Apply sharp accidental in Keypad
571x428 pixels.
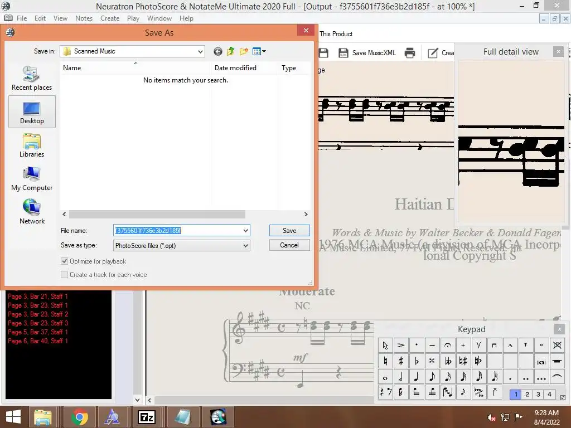pyautogui.click(x=400, y=361)
